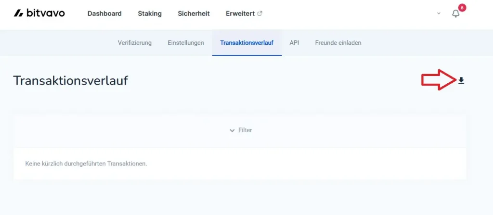Click the external link icon beside Erweitert
This screenshot has width=493, height=215.
tap(260, 13)
